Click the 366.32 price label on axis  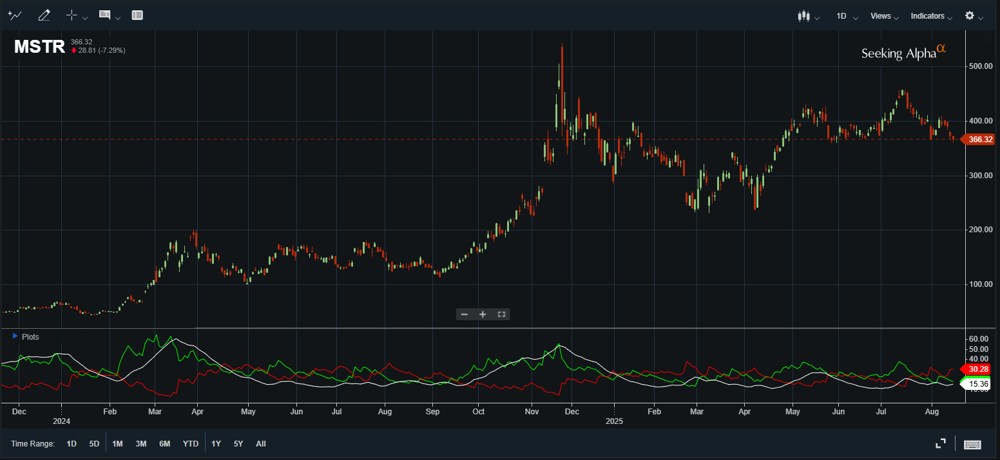978,140
